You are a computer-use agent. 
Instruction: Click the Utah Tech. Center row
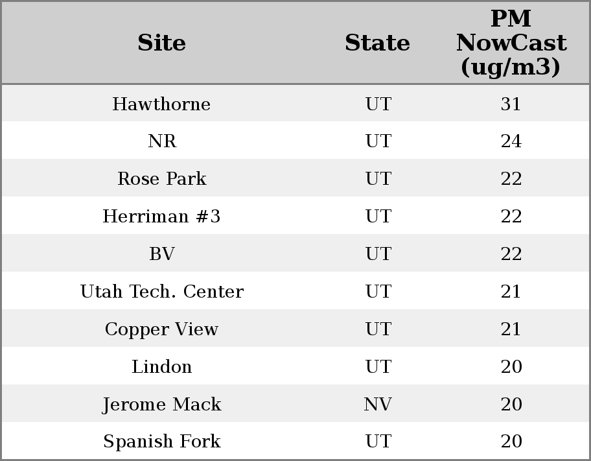(161, 292)
